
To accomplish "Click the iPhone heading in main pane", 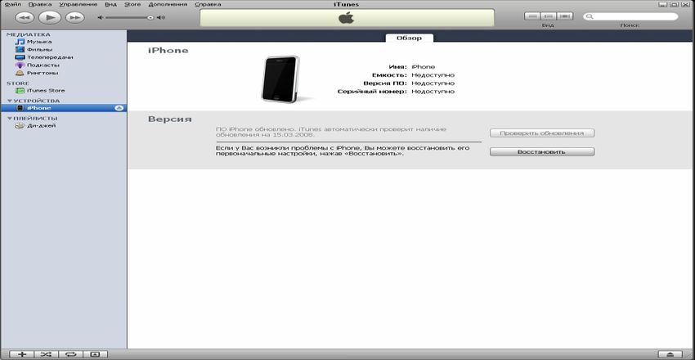I will 168,51.
